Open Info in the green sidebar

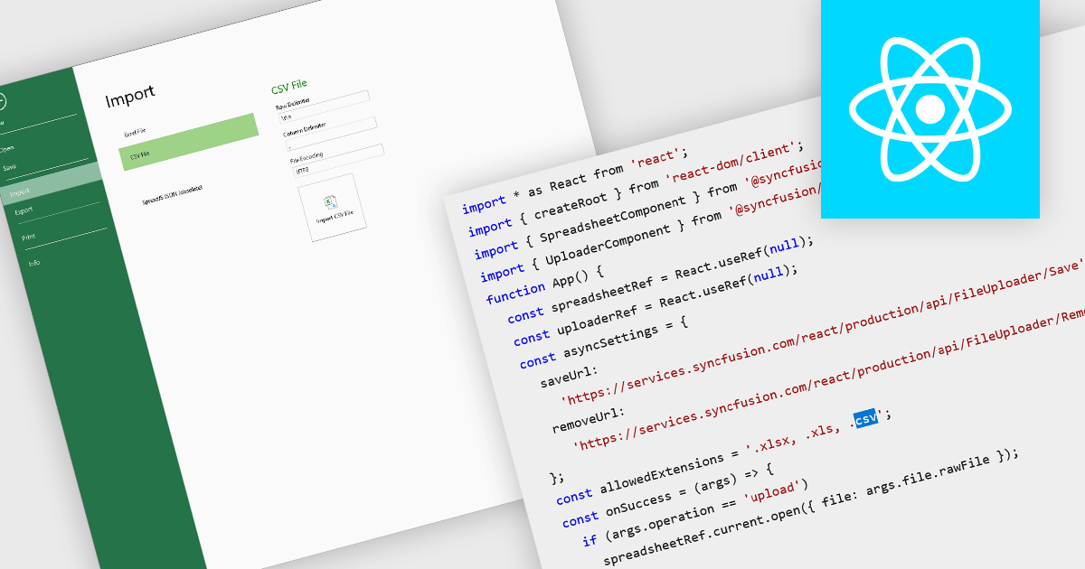[34, 263]
